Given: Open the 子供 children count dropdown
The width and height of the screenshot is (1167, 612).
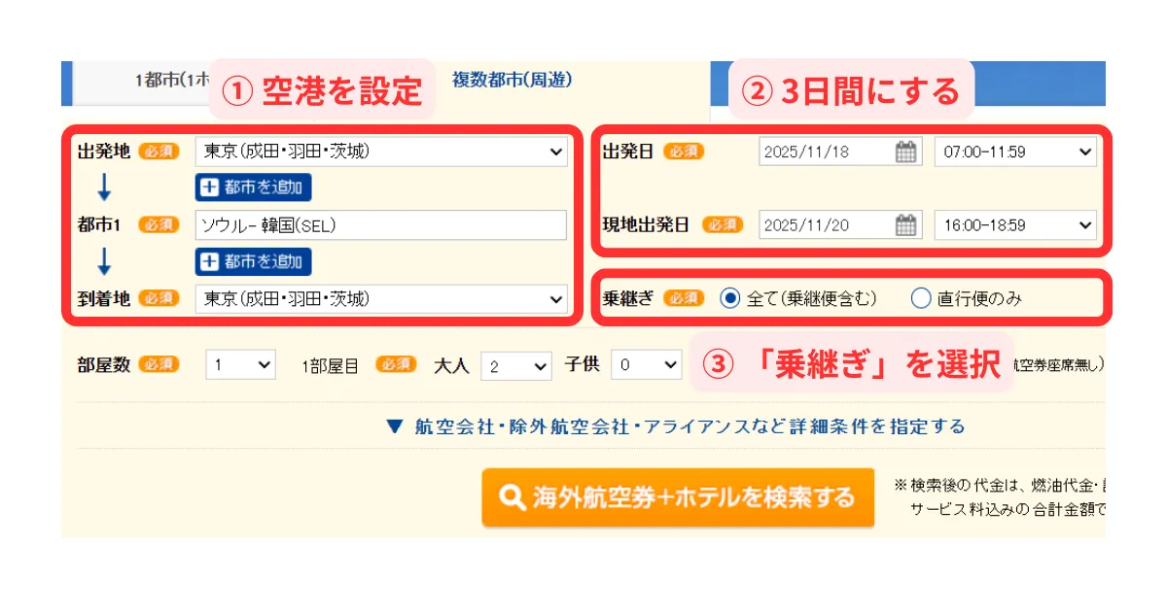Looking at the screenshot, I should (x=645, y=365).
